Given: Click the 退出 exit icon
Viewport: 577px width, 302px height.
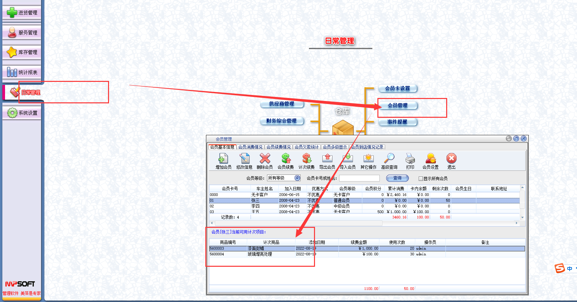Looking at the screenshot, I should coord(451,159).
